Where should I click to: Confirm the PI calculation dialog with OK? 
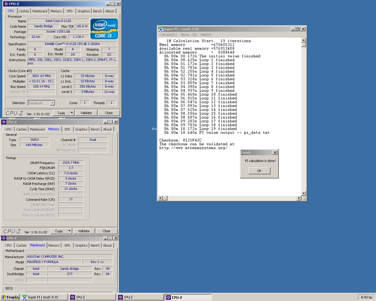(259, 171)
